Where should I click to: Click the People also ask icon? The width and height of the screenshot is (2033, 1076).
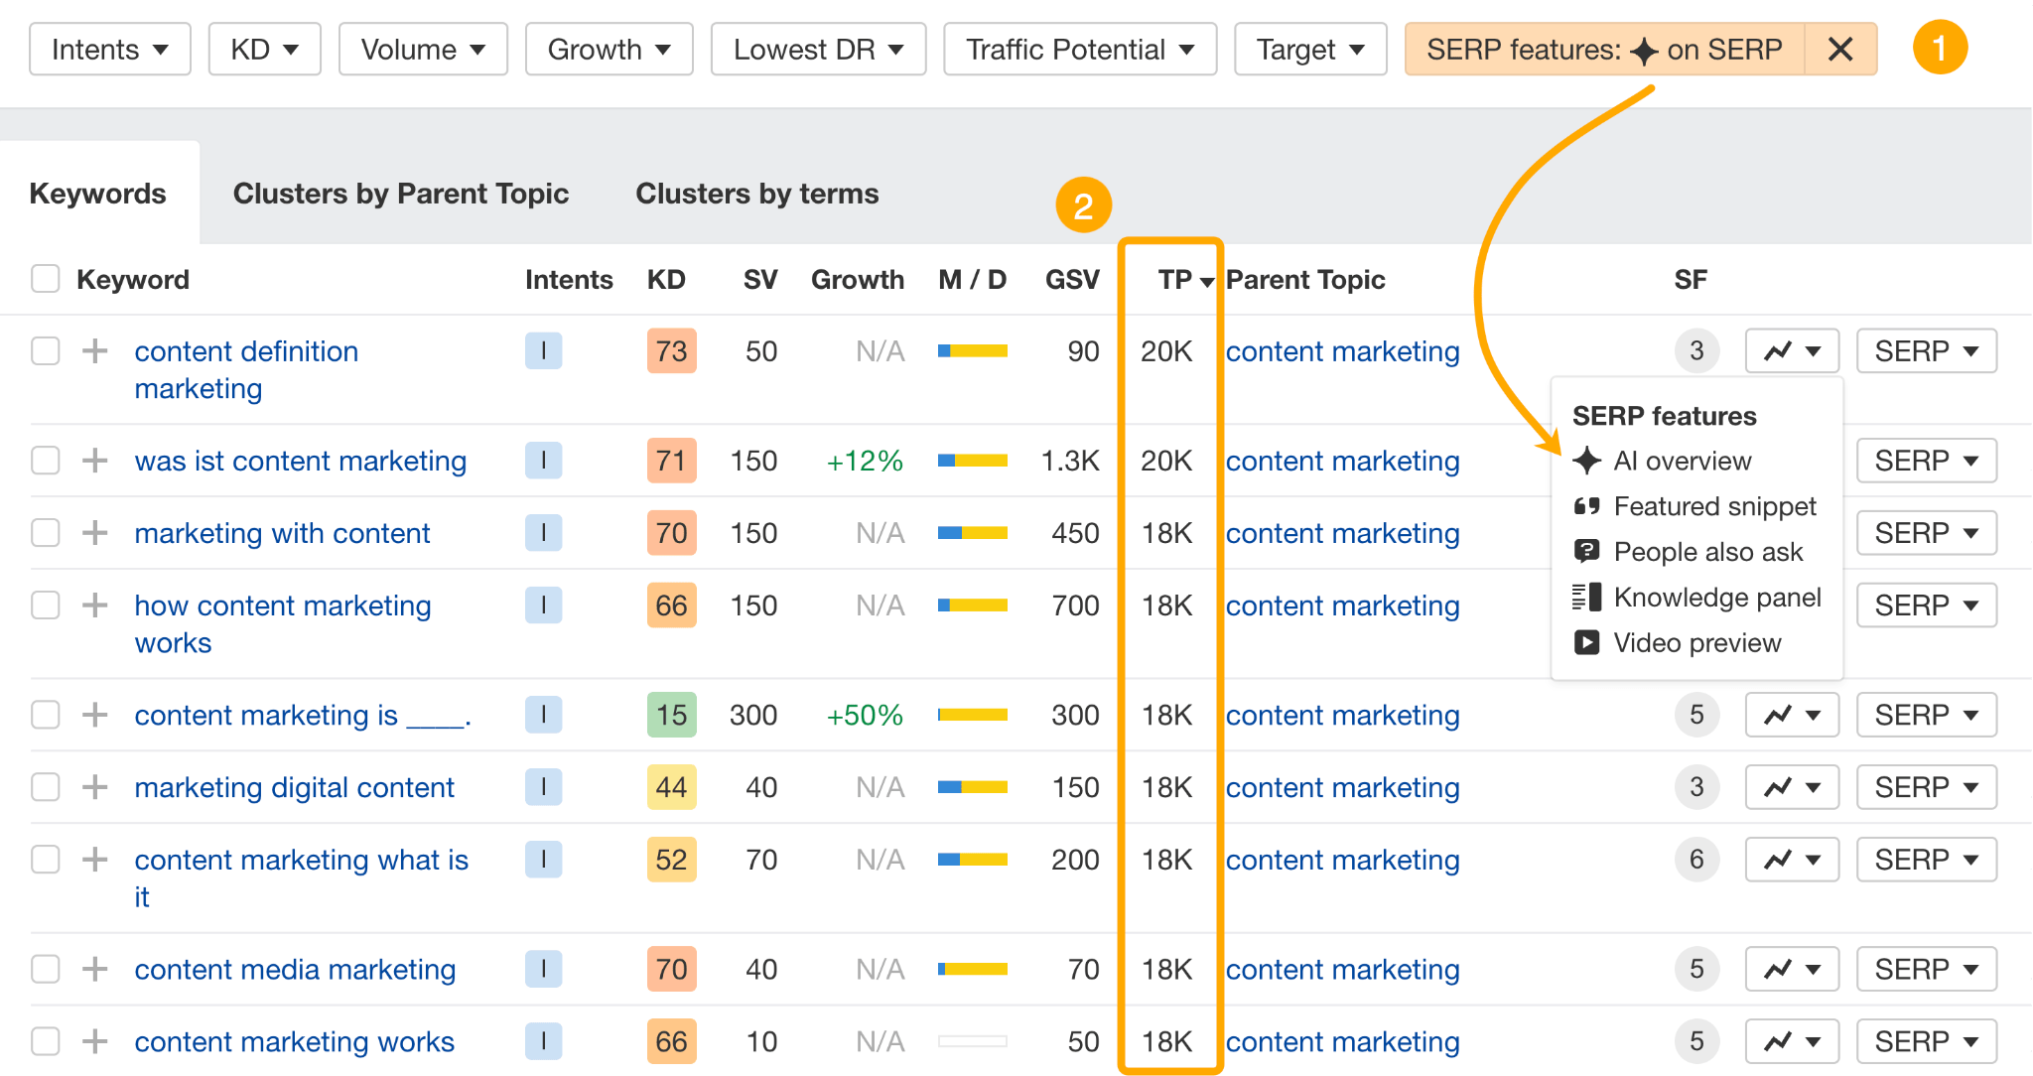click(1587, 551)
